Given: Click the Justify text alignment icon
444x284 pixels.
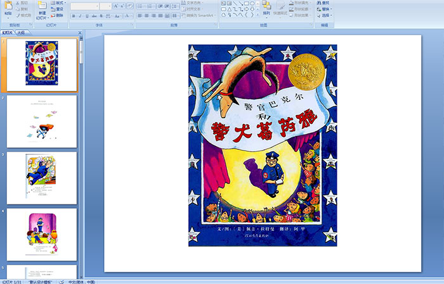Looking at the screenshot, I should (160, 16).
